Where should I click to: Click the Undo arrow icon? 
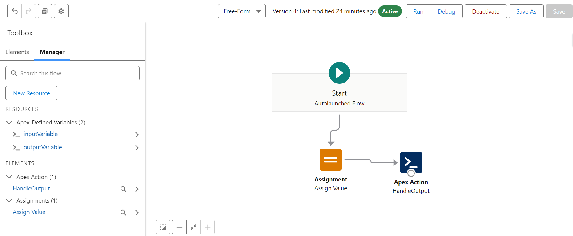[x=14, y=11]
